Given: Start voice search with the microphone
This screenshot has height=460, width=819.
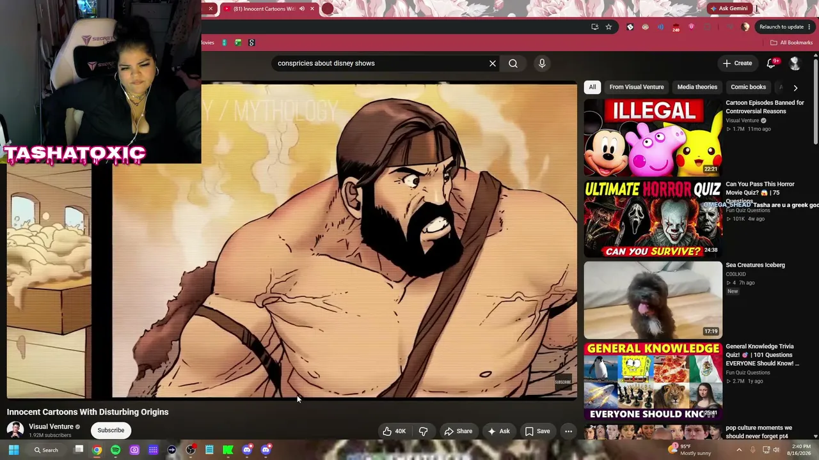Looking at the screenshot, I should (x=542, y=63).
